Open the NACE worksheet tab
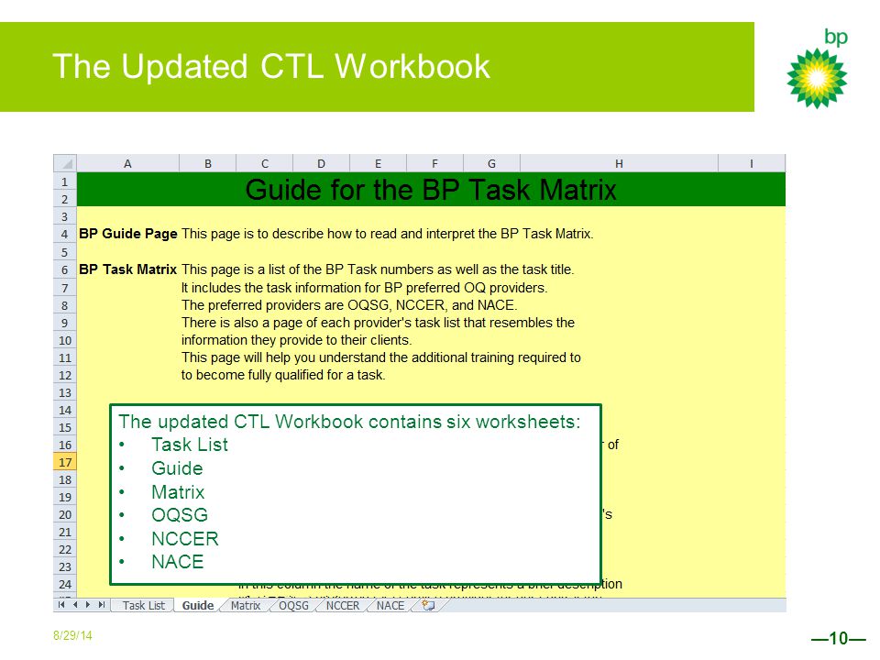The image size is (880, 660). pyautogui.click(x=390, y=606)
